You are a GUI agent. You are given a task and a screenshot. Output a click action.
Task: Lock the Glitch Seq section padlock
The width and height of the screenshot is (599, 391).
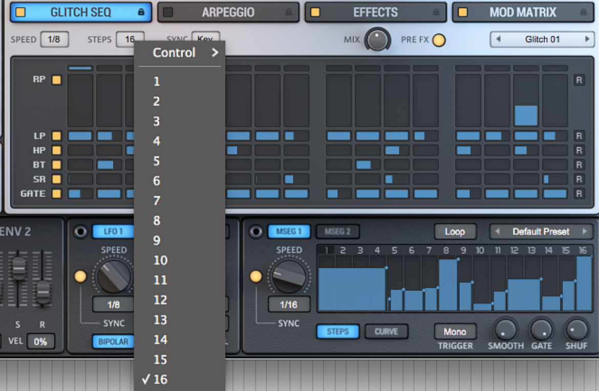point(141,12)
